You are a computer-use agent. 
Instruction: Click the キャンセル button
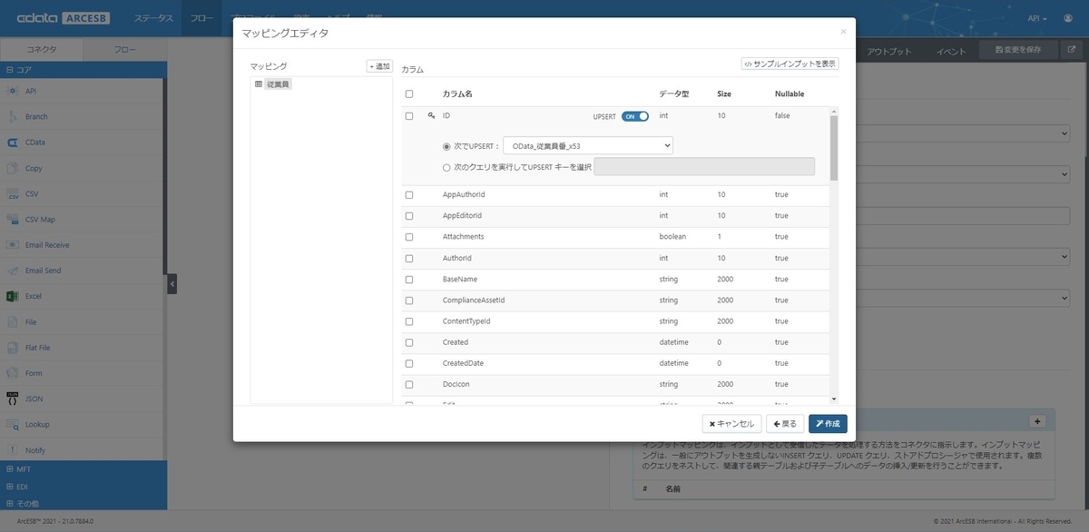tap(731, 424)
